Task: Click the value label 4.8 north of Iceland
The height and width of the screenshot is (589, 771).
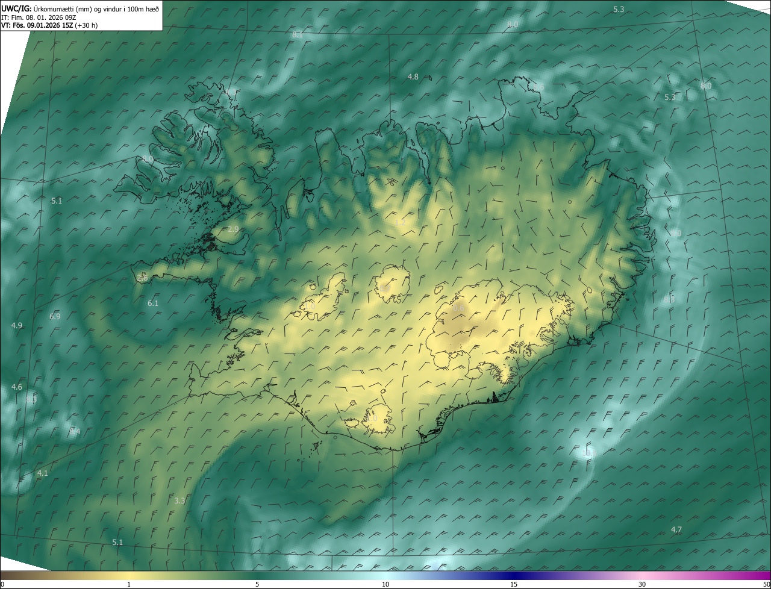Action: (413, 77)
